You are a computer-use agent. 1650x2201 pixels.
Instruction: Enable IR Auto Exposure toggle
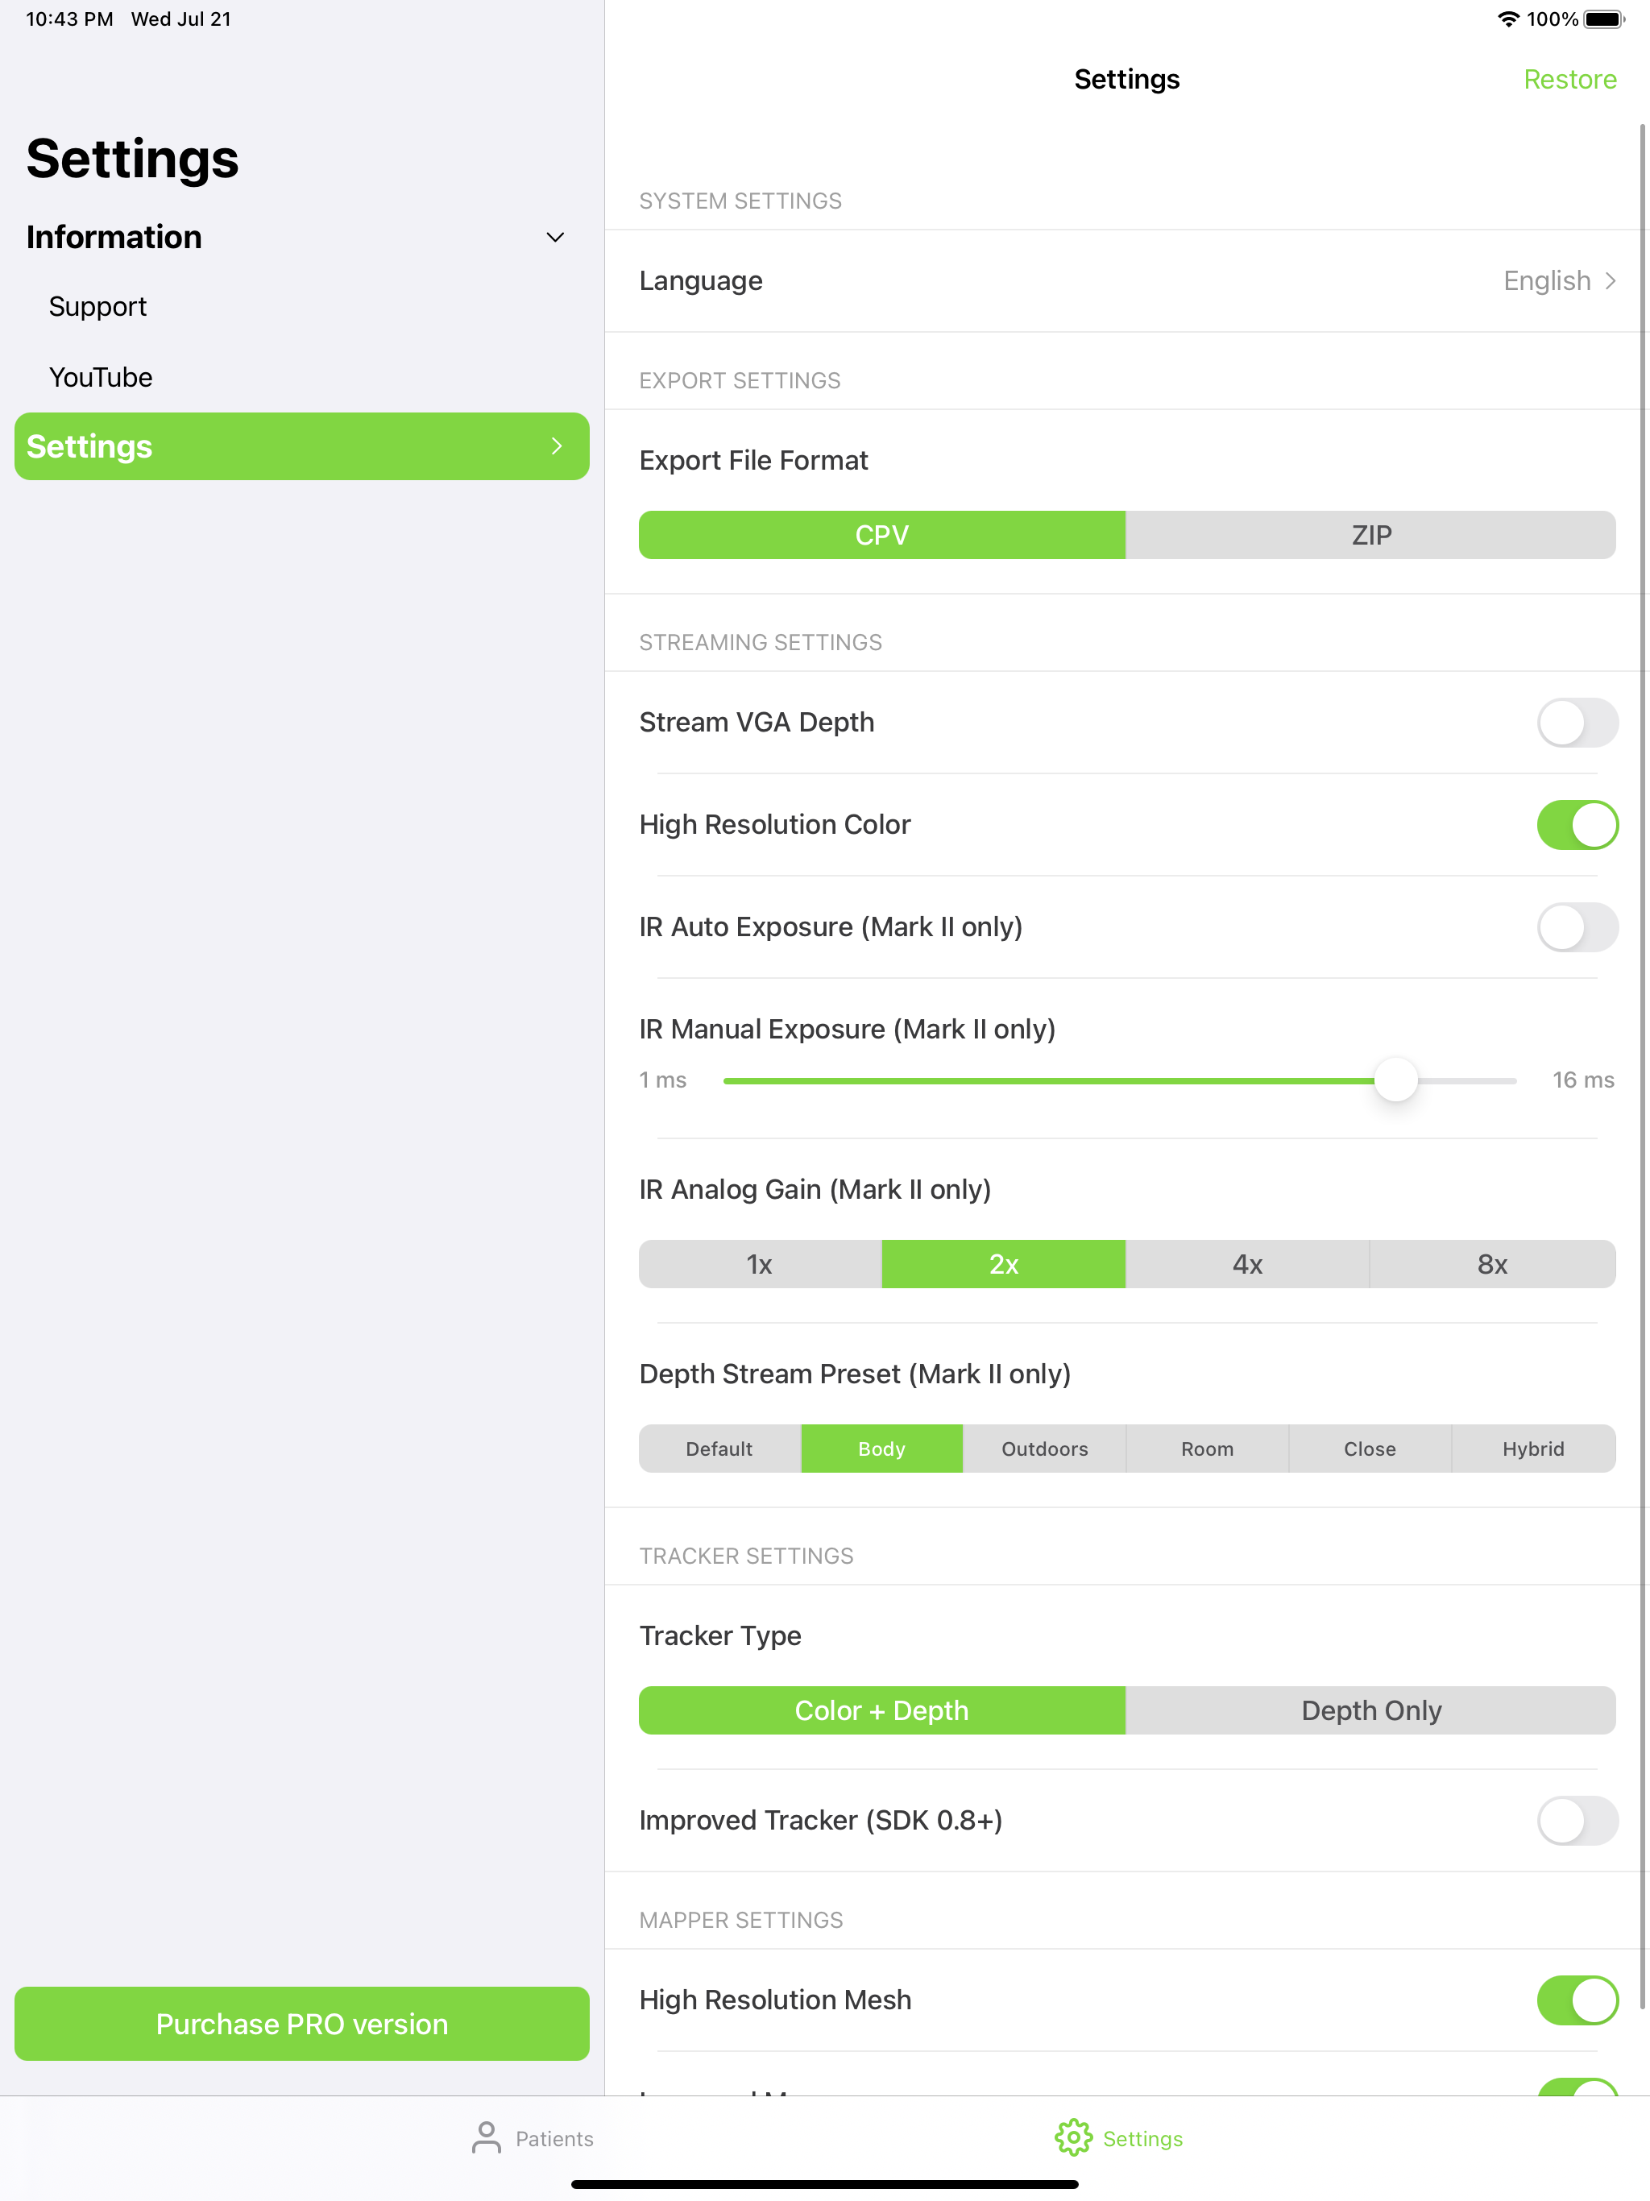point(1577,927)
